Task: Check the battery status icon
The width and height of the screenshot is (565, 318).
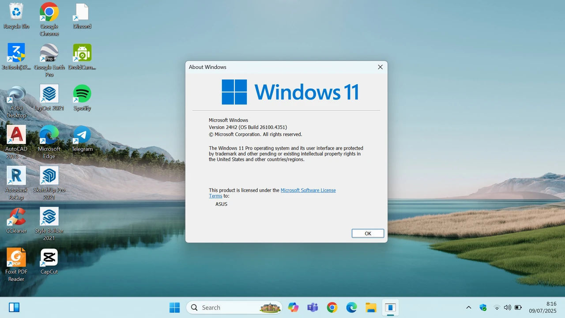Action: (x=518, y=307)
